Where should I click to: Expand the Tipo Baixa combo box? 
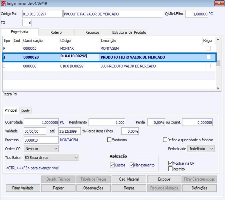[51, 157]
